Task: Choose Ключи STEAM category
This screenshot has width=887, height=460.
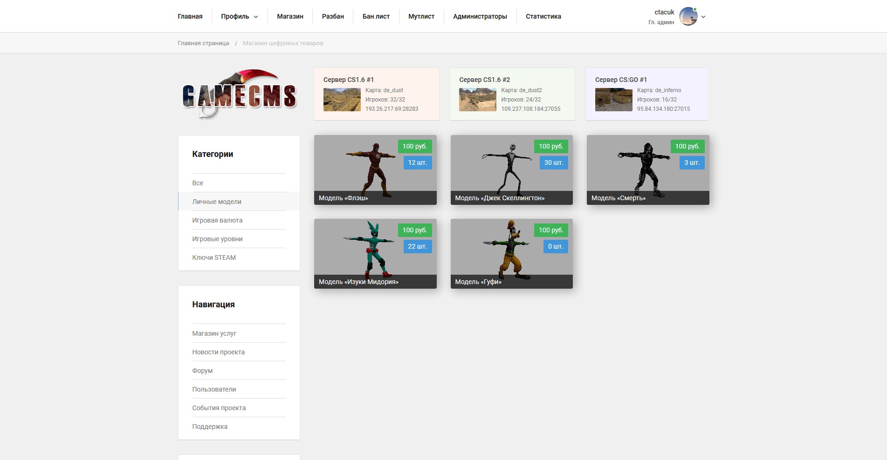Action: (214, 257)
